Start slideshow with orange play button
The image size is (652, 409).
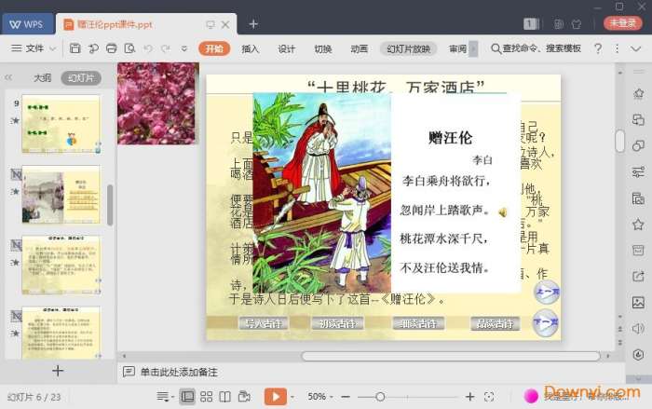pos(276,397)
